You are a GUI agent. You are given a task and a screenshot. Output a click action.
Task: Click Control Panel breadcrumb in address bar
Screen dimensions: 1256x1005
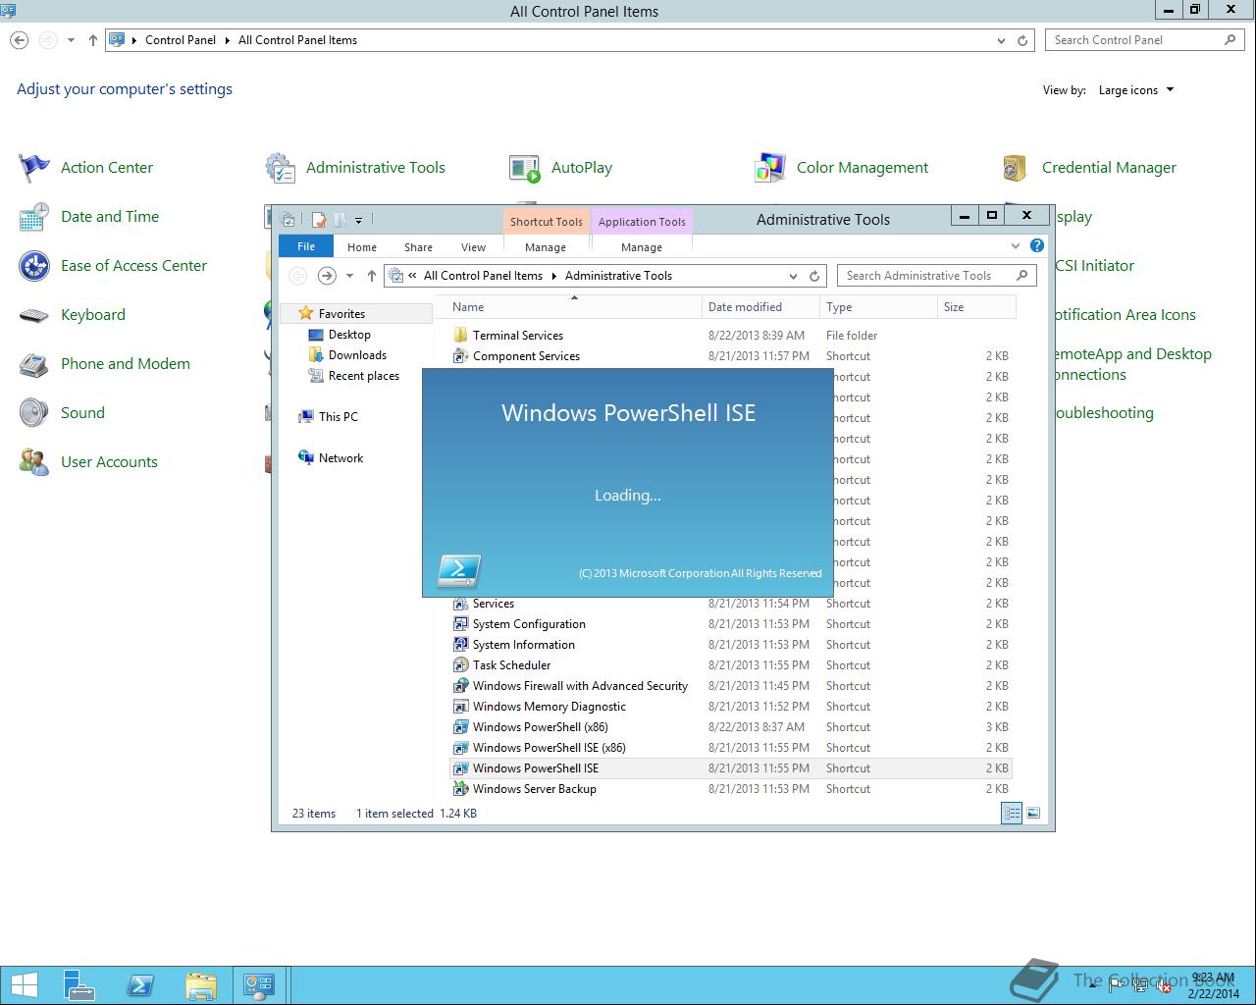[181, 40]
